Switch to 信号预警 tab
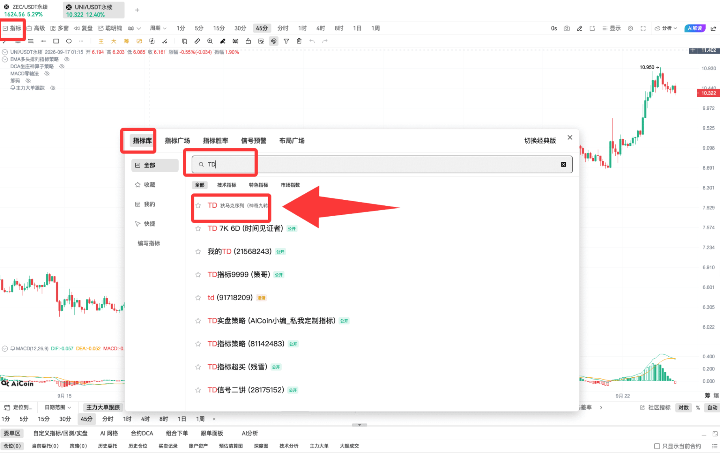This screenshot has height=454, width=720. click(x=253, y=141)
